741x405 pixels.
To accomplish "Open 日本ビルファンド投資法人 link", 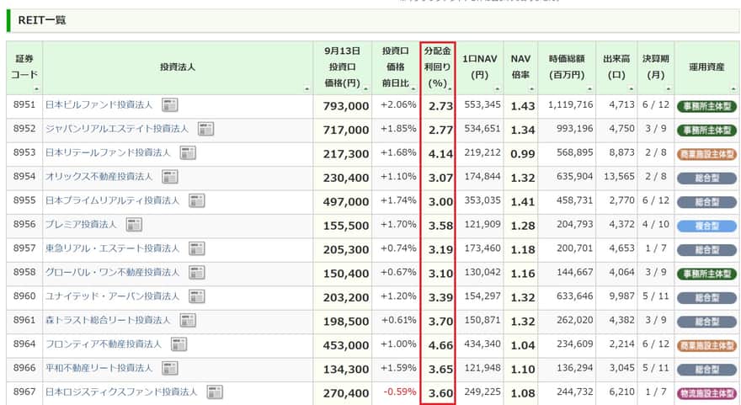I will point(99,105).
